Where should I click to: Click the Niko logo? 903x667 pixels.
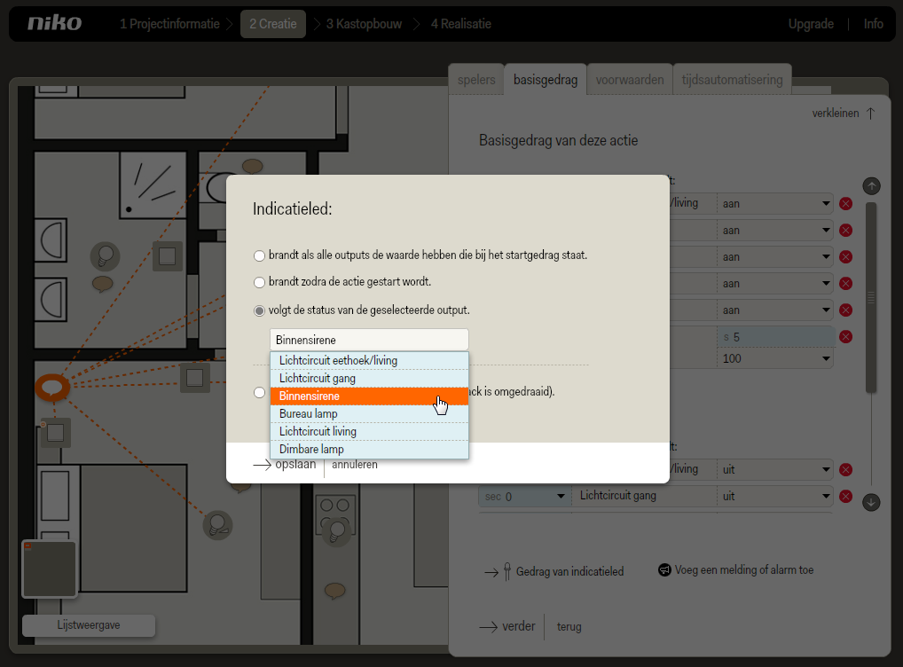pyautogui.click(x=55, y=23)
